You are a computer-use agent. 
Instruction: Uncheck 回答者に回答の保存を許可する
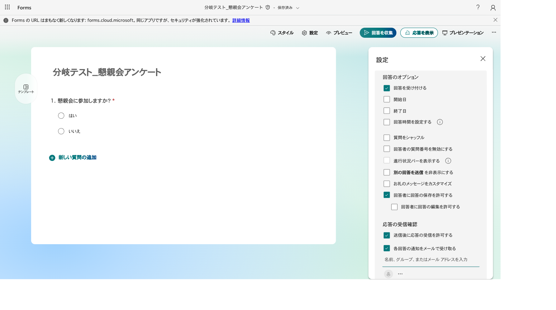pos(387,195)
